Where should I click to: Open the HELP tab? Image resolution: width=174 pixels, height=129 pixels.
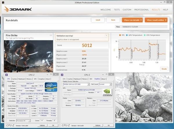pyautogui.click(x=165, y=10)
